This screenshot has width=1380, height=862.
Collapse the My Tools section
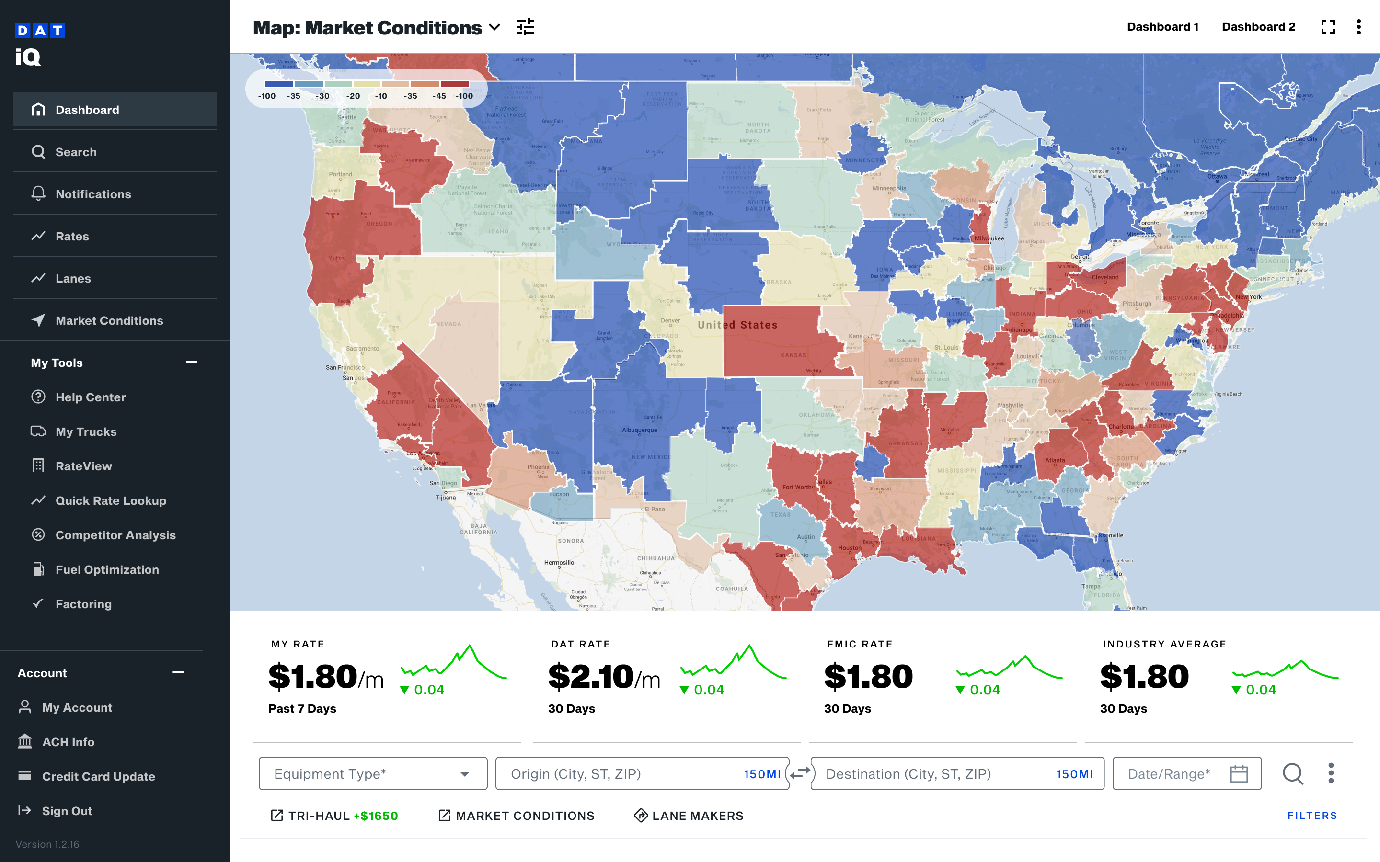click(x=192, y=362)
